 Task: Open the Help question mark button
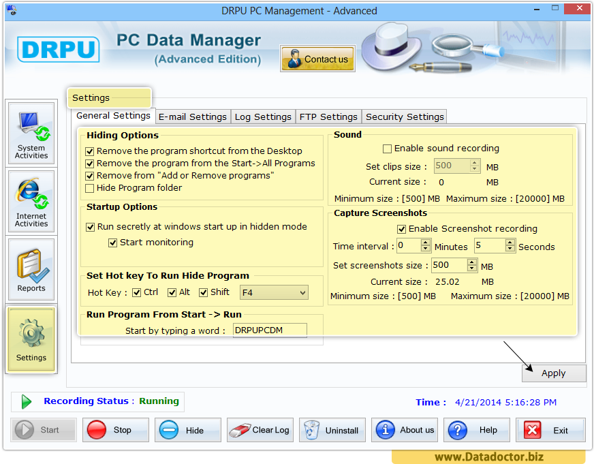pyautogui.click(x=477, y=430)
